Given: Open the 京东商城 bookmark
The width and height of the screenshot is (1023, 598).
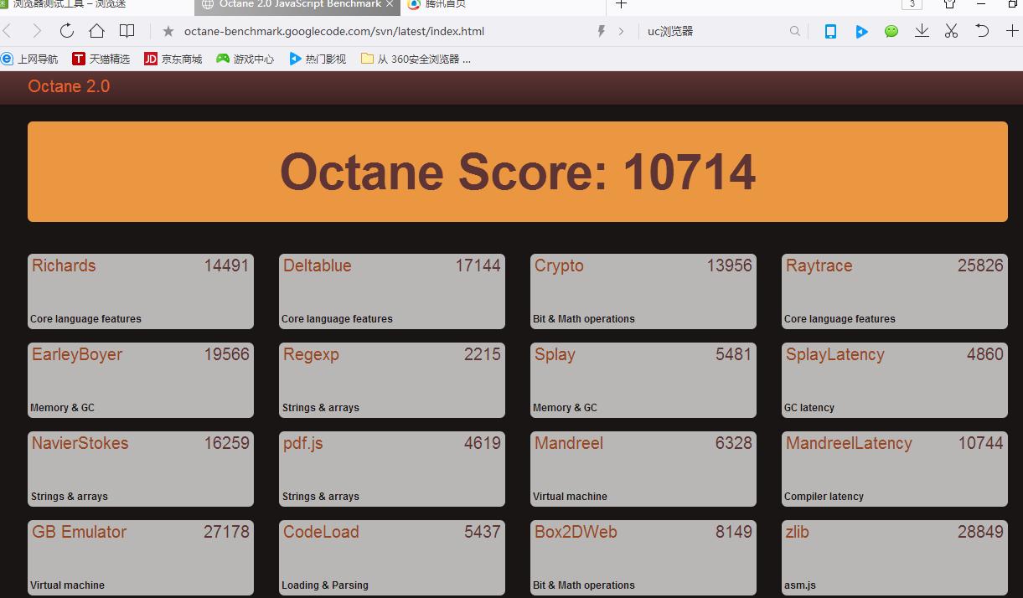Looking at the screenshot, I should (x=173, y=59).
